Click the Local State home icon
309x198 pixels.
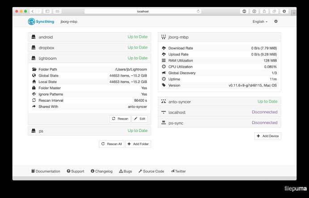click(x=34, y=82)
